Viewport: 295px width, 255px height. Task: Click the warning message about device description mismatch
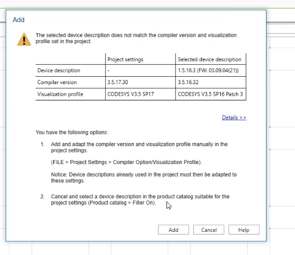(136, 38)
